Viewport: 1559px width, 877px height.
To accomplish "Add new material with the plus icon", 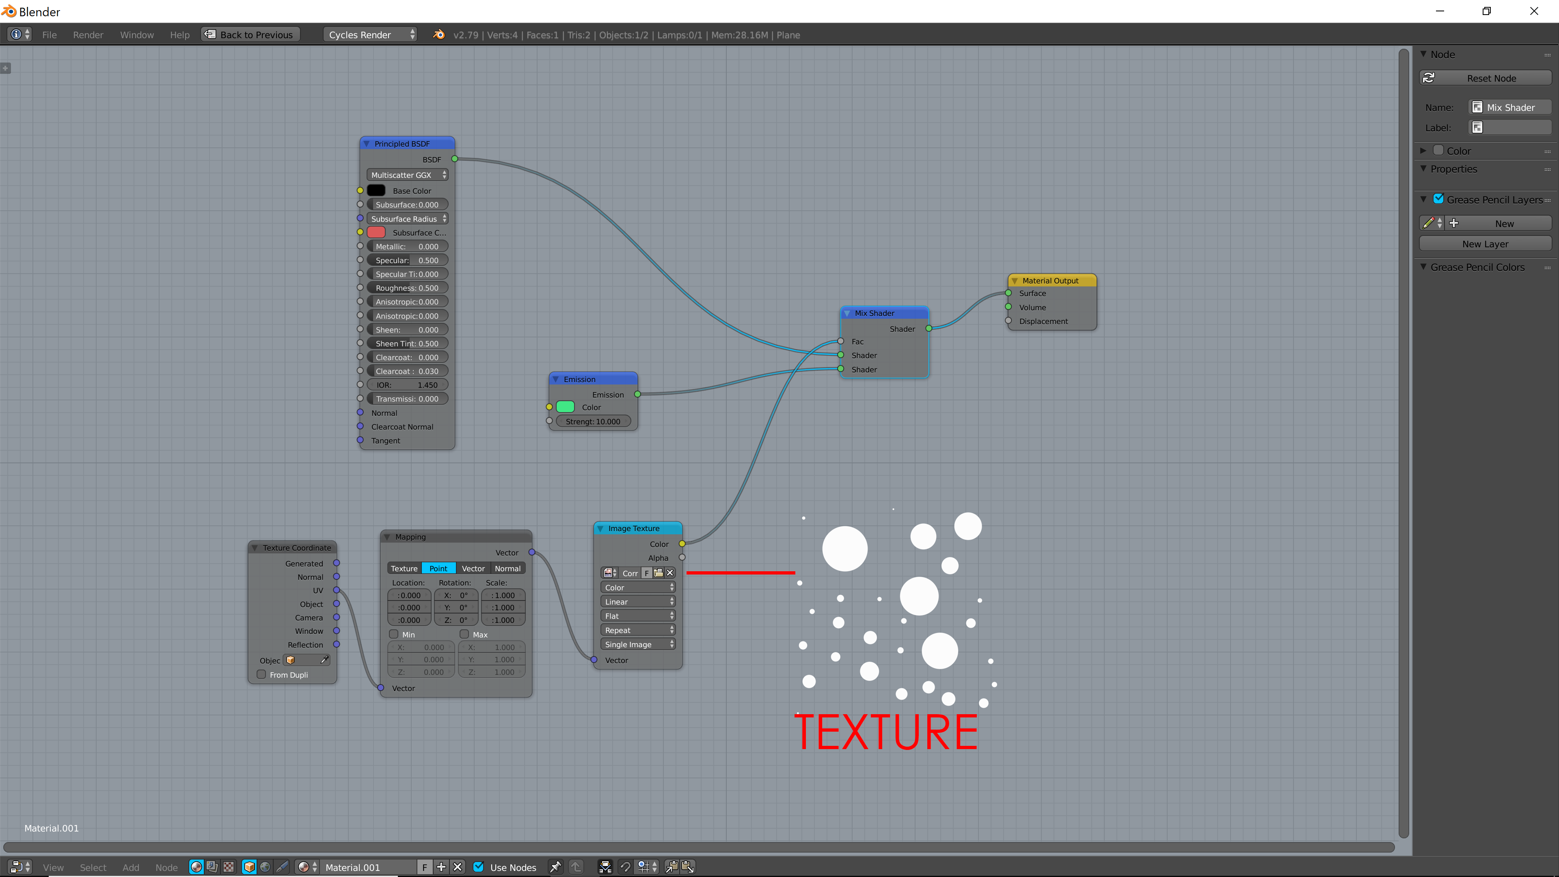I will [x=441, y=867].
